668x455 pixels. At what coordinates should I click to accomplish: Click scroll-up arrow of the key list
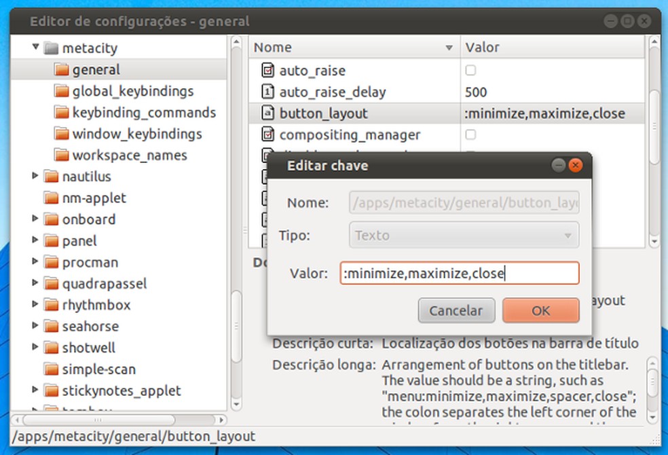654,41
